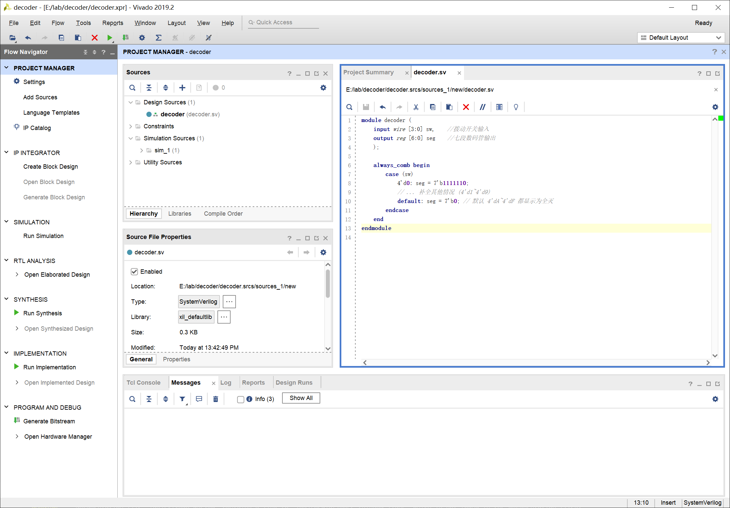
Task: Expand the Constraints folder in Sources
Action: (131, 126)
